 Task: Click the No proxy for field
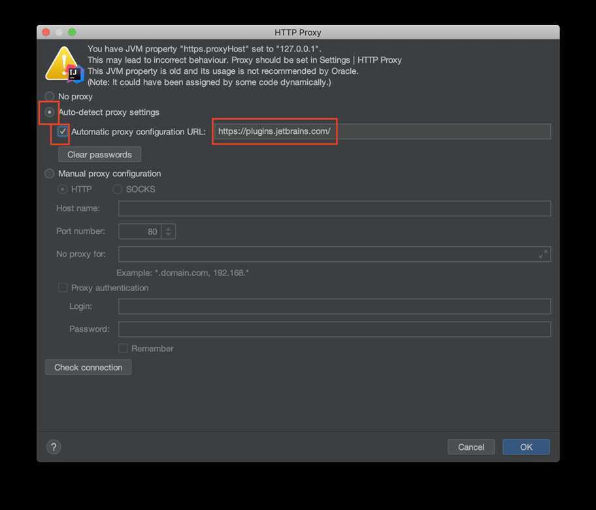[335, 254]
